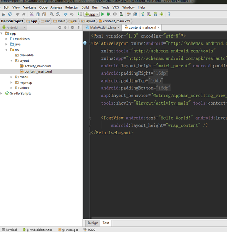
Task: Open the Find magnifier icon in toolbar
Action: click(52, 14)
